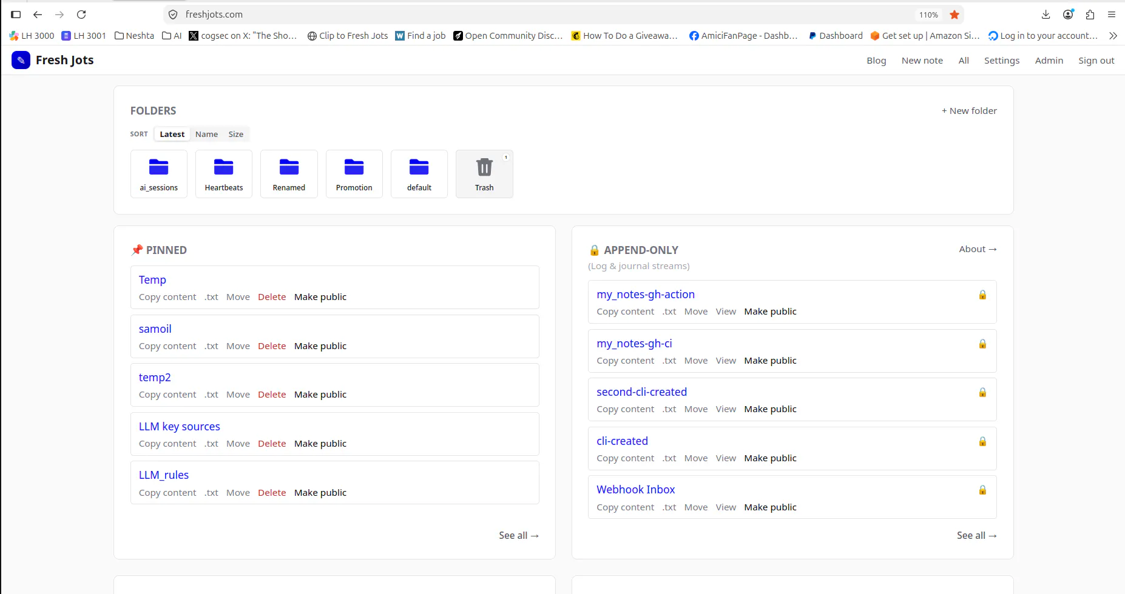1125x594 pixels.
Task: Delete the samoil note
Action: [272, 346]
